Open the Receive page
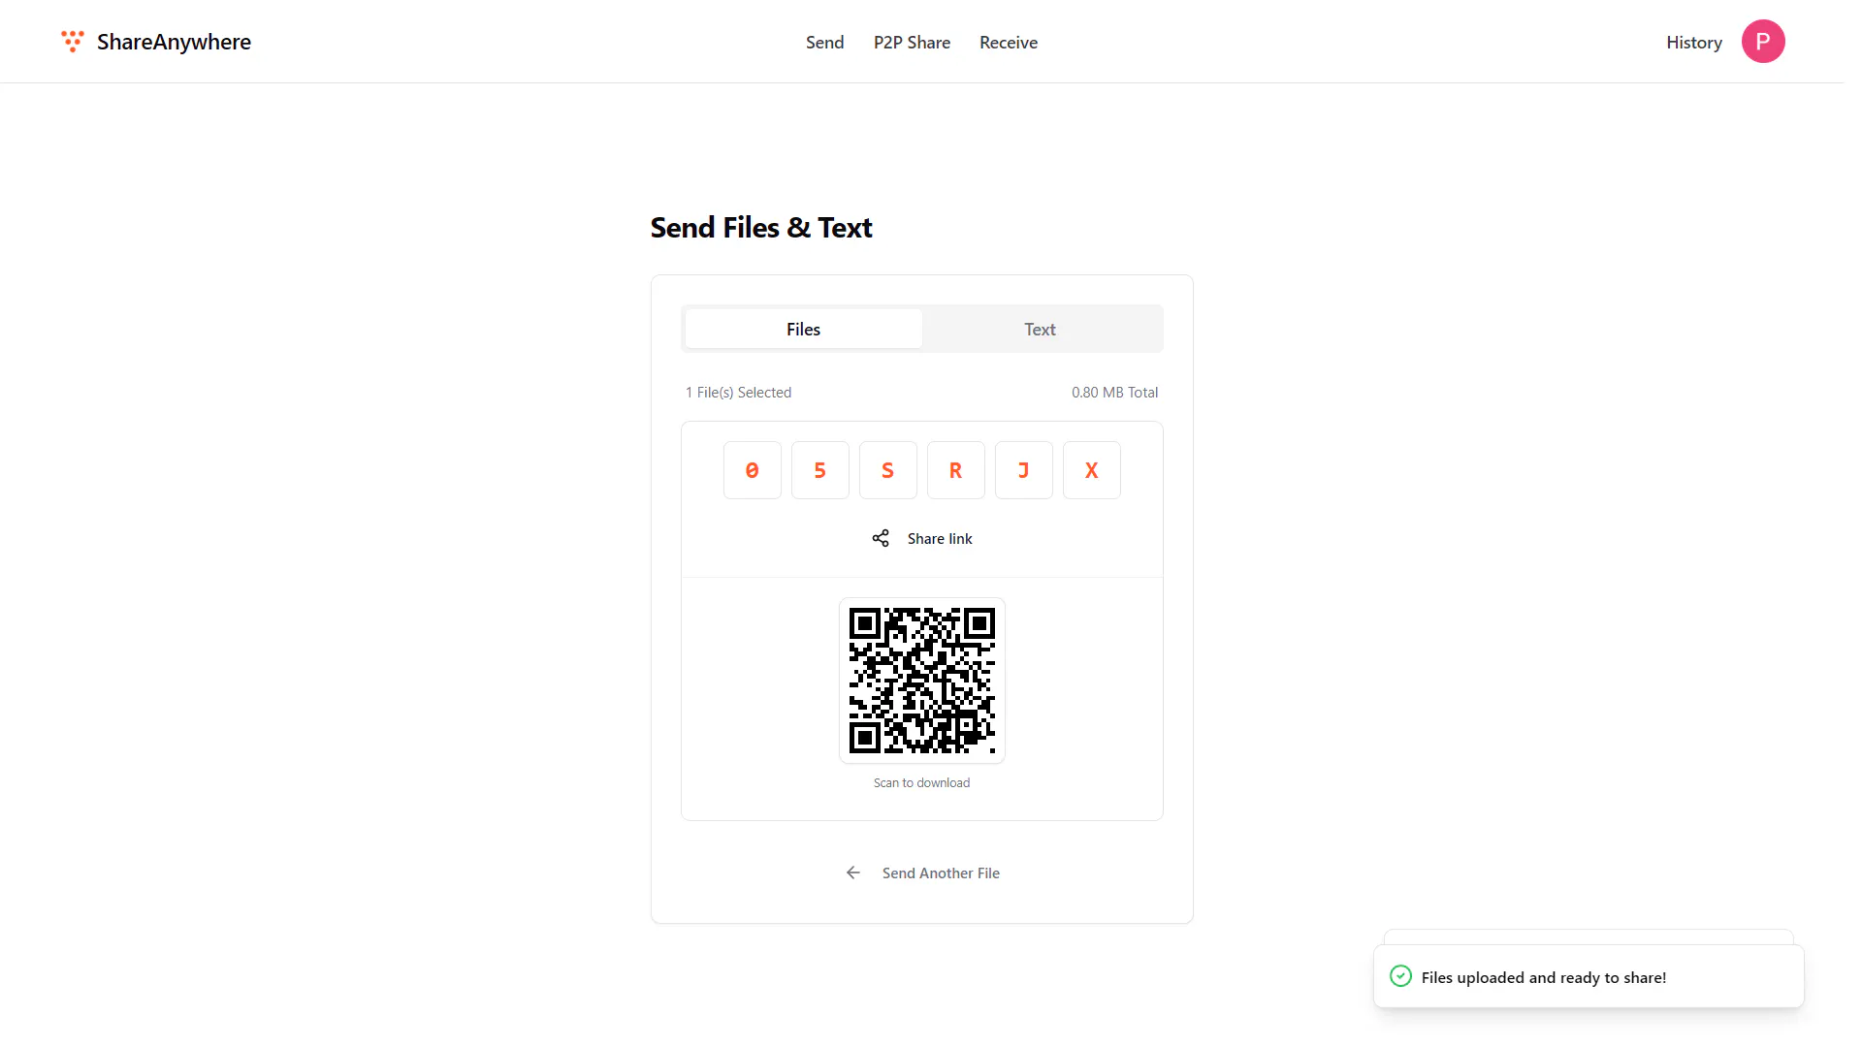The height and width of the screenshot is (1047, 1862). point(1009,43)
